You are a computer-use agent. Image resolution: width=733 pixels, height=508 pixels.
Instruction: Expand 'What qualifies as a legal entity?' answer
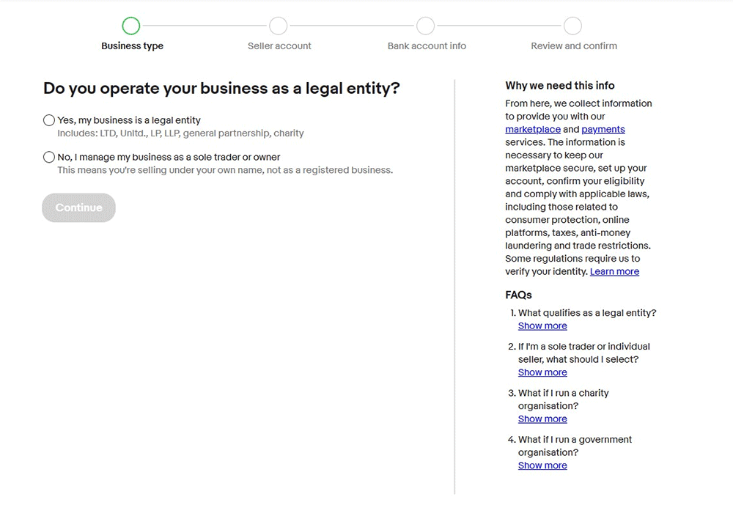click(x=542, y=326)
